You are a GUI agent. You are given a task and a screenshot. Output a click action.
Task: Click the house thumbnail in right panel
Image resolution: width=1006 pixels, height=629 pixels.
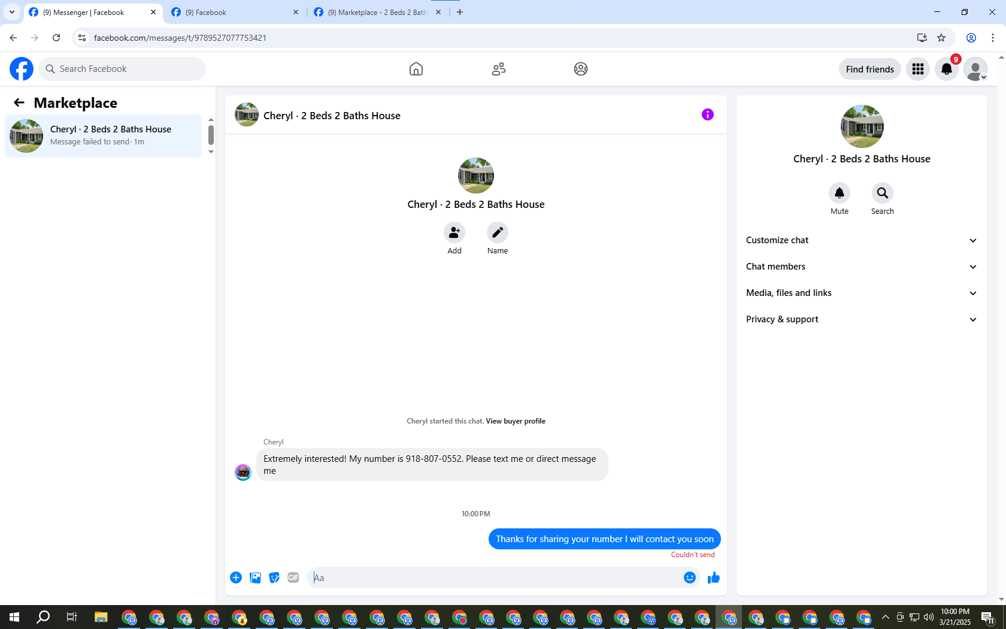tap(862, 126)
